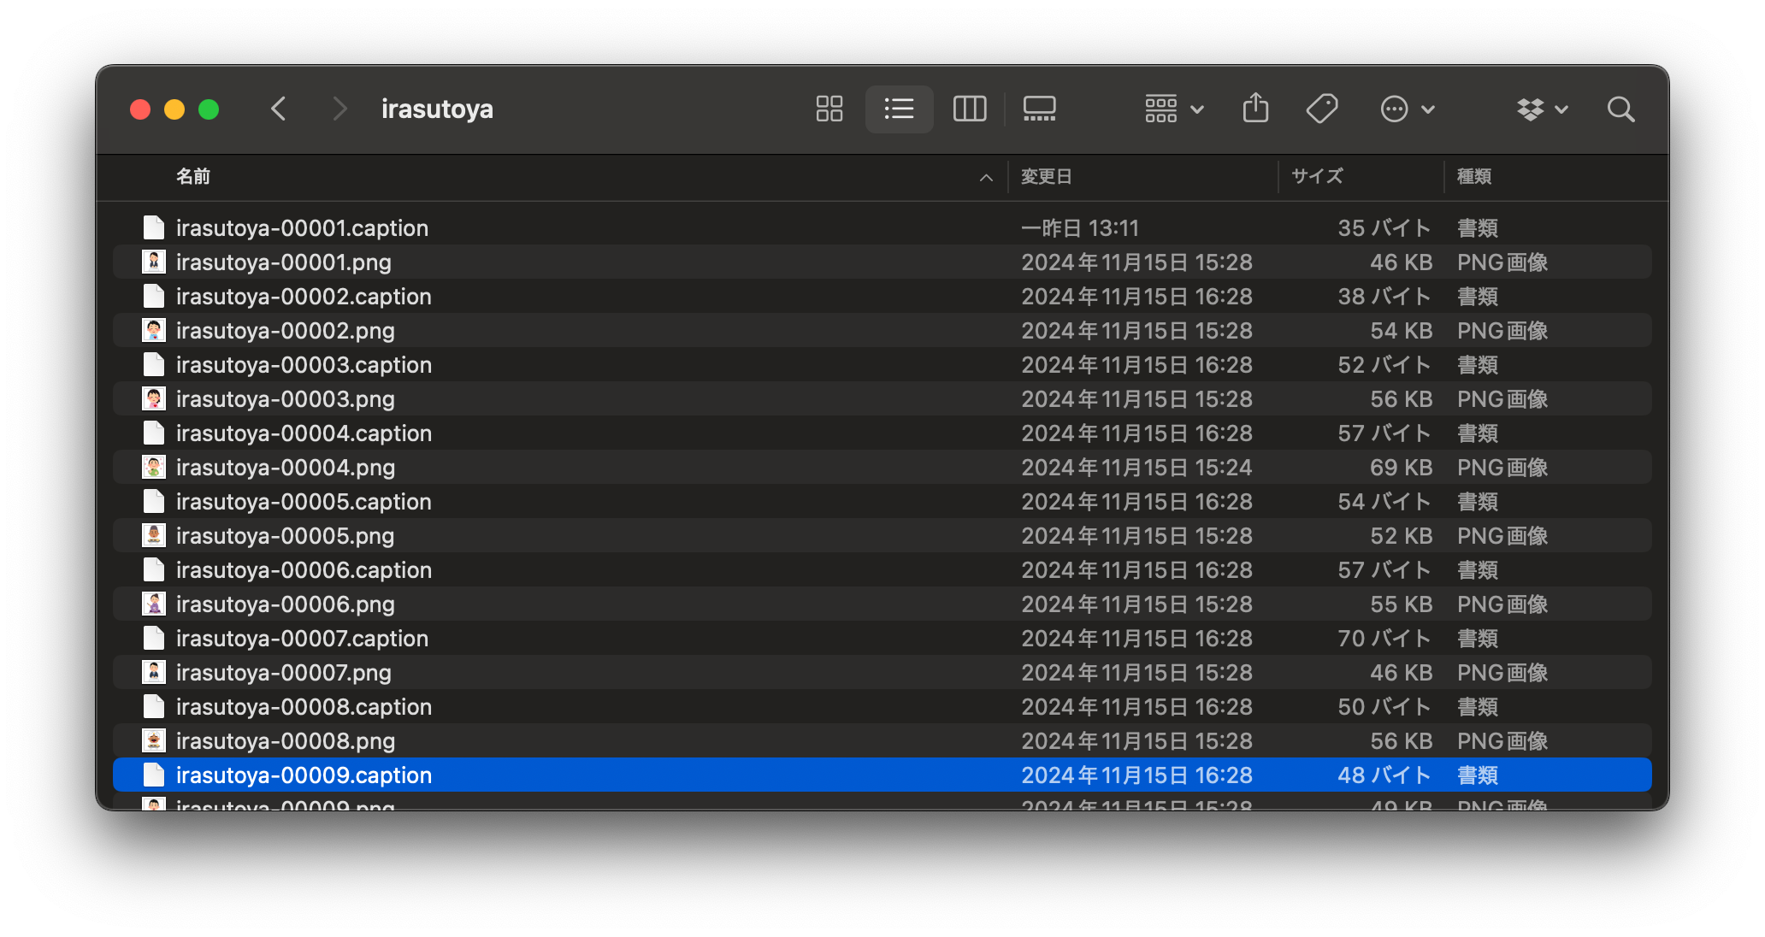Toggle sort order on 名前 column
This screenshot has height=937, width=1765.
tap(193, 177)
